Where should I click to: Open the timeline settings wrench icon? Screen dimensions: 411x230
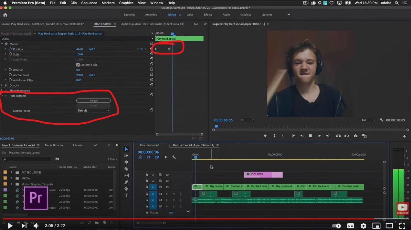(174, 157)
